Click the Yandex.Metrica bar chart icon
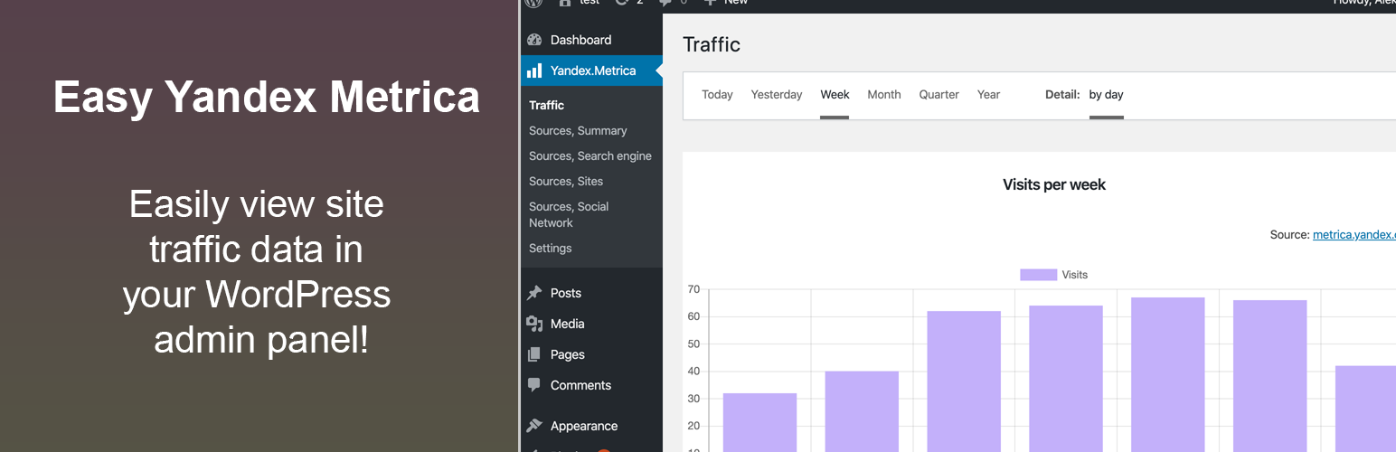Screen dimensions: 1396x452 tap(534, 71)
